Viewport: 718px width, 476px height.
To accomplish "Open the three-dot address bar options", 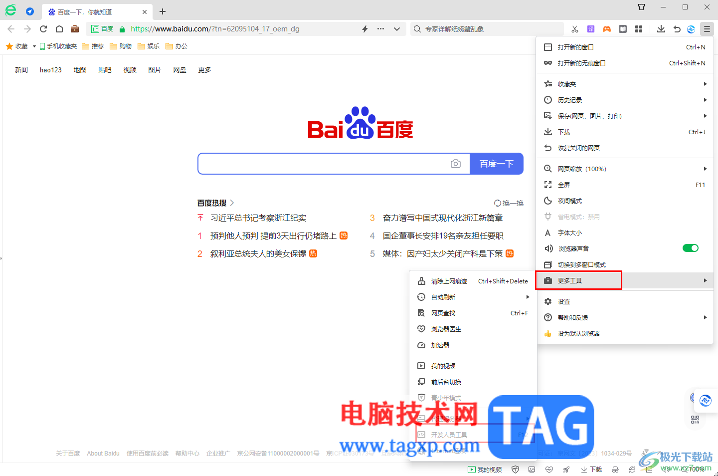I will pos(381,29).
